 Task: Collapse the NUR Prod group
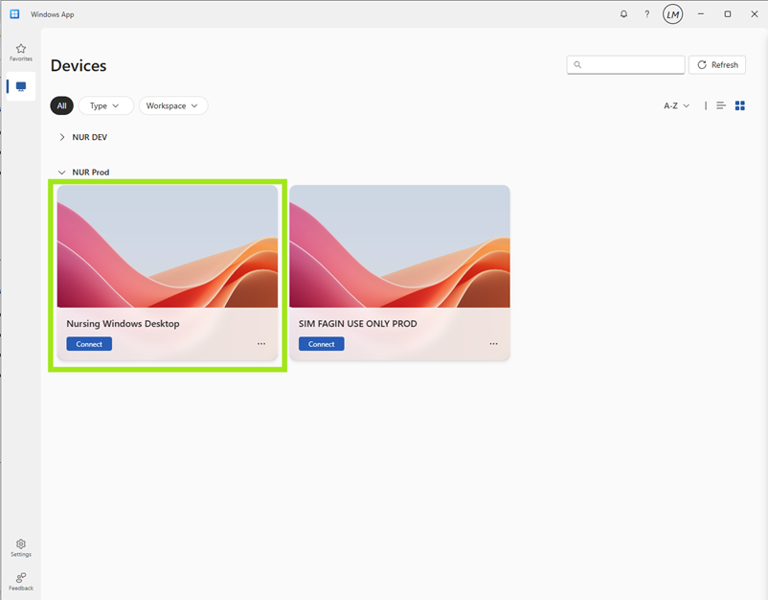coord(62,173)
